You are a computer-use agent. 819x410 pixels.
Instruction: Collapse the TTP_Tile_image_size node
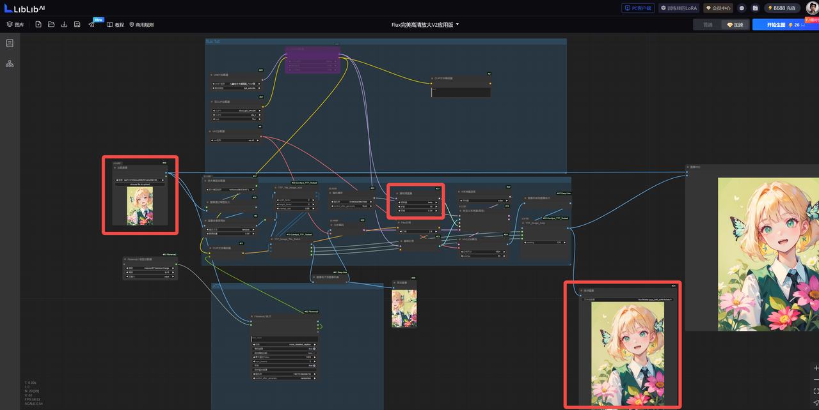(276, 188)
